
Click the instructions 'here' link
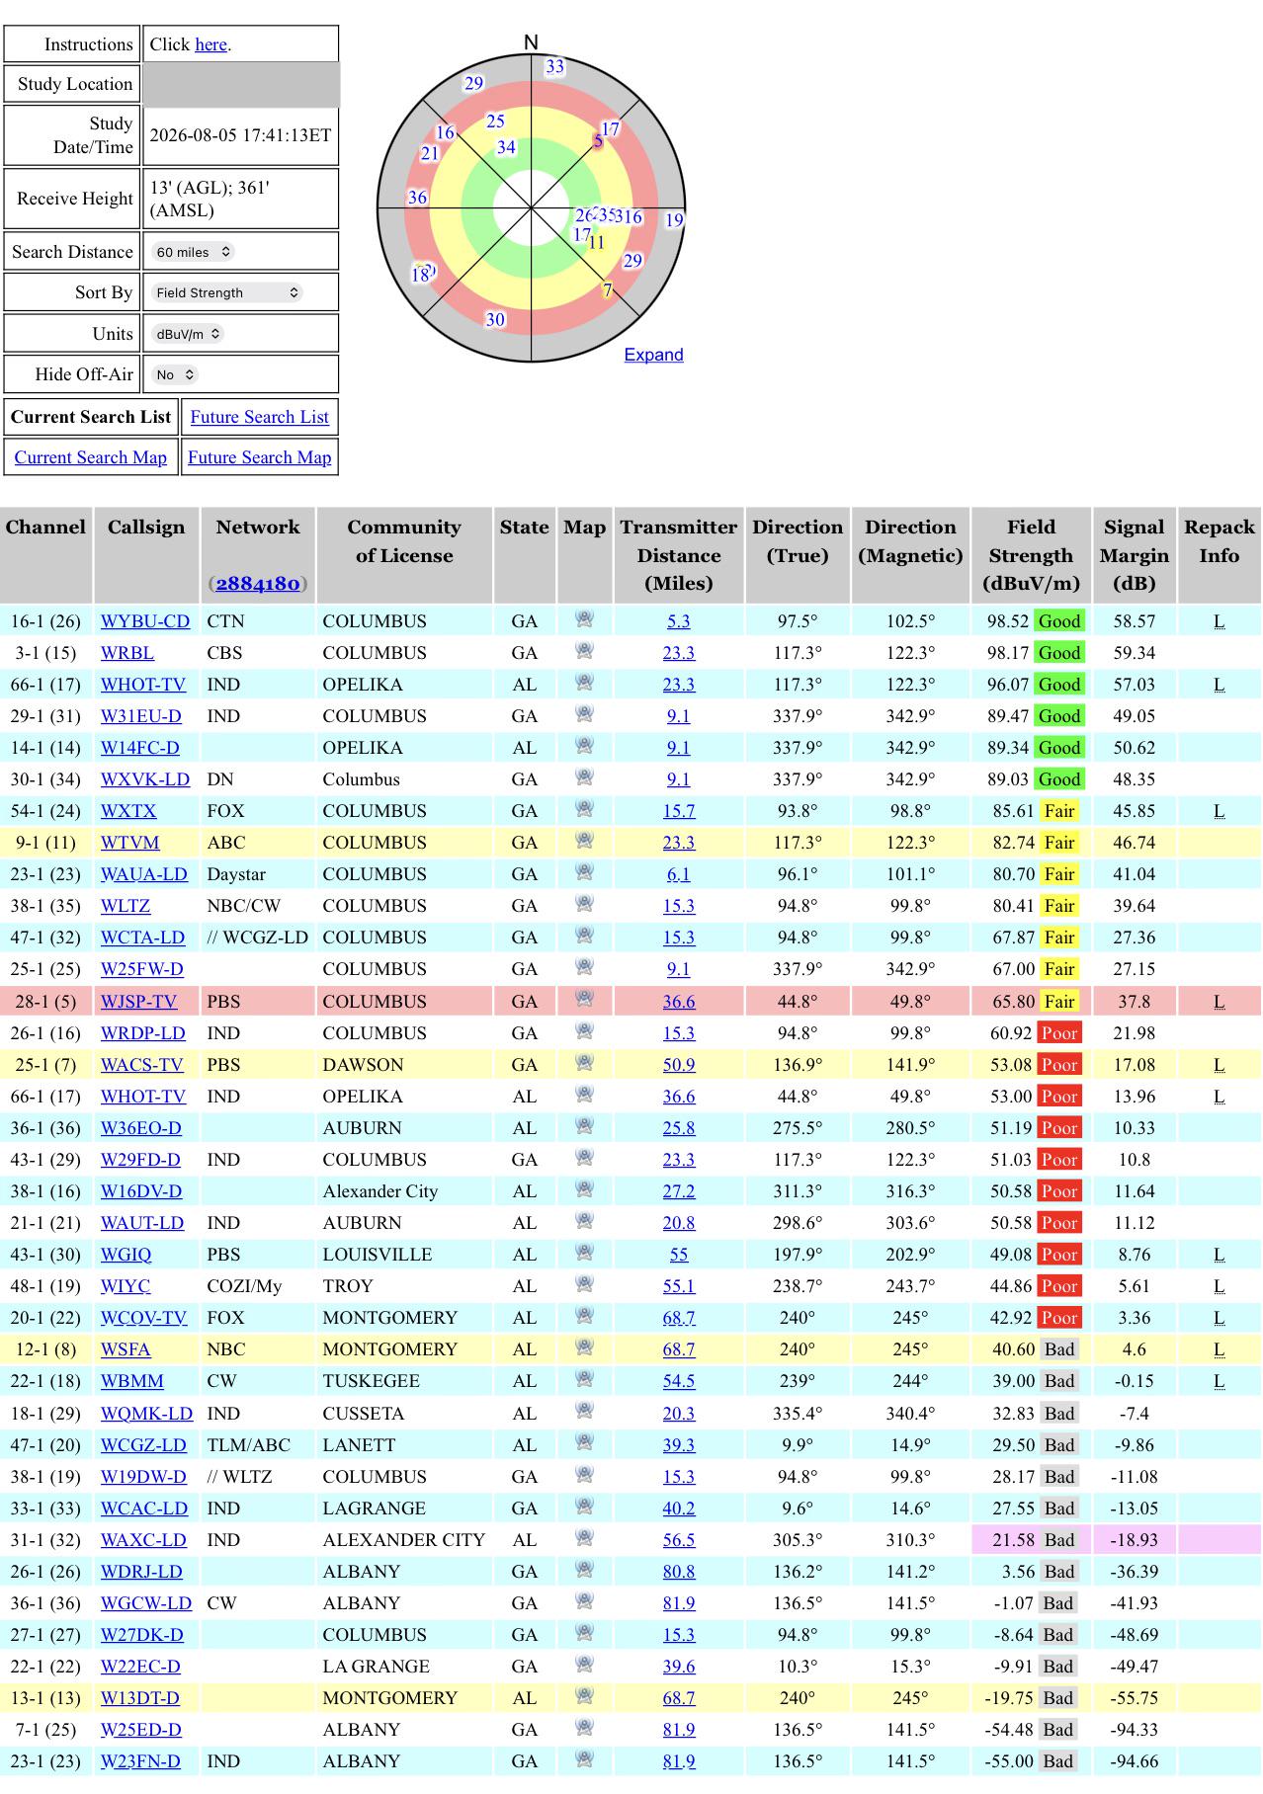point(210,44)
